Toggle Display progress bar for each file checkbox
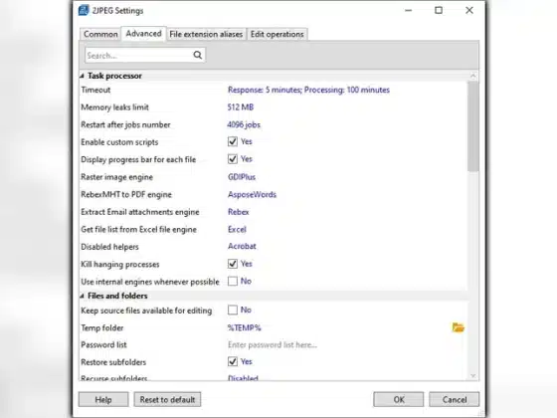 pyautogui.click(x=233, y=159)
